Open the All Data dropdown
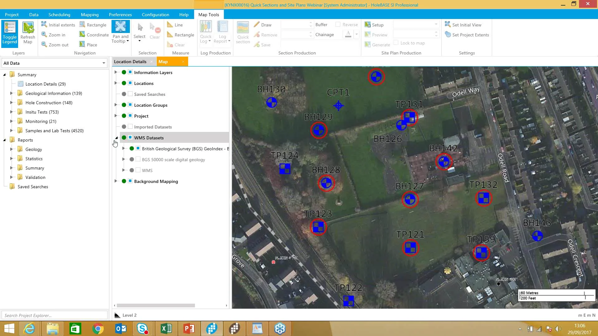This screenshot has height=336, width=598. 103,63
